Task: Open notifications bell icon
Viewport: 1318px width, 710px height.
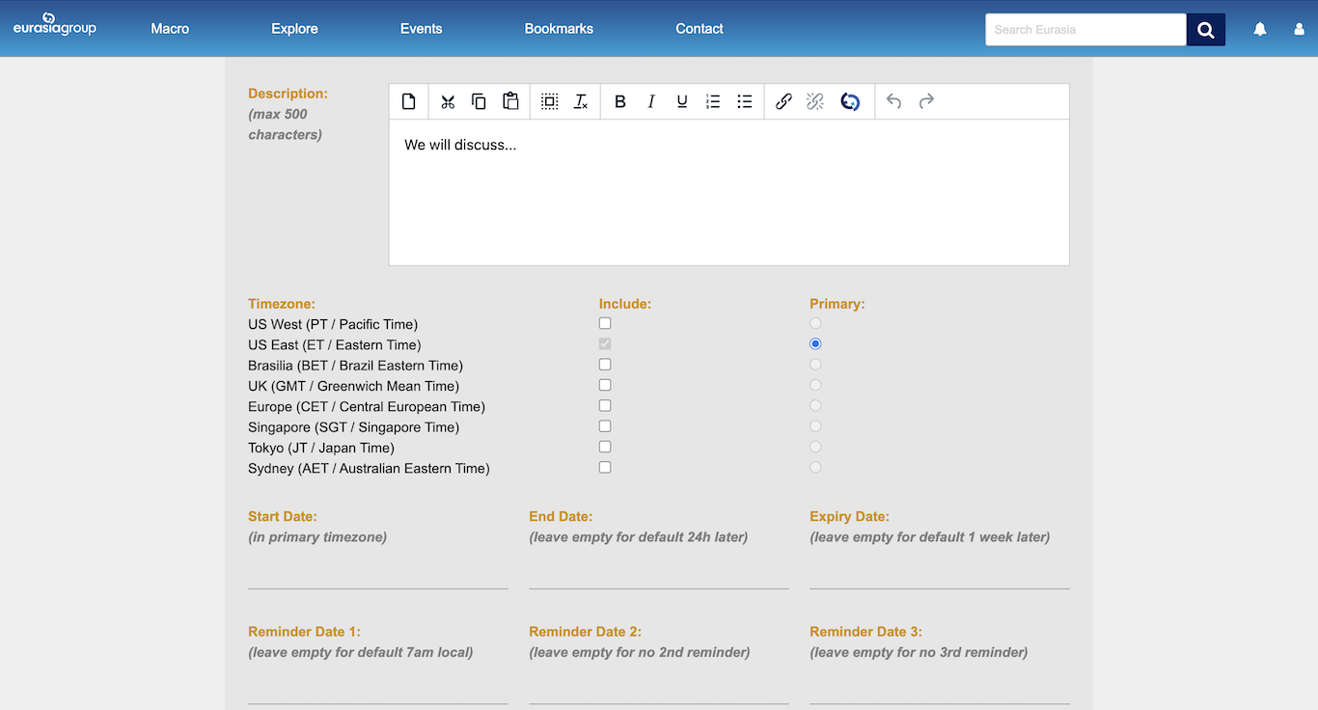Action: (1260, 29)
